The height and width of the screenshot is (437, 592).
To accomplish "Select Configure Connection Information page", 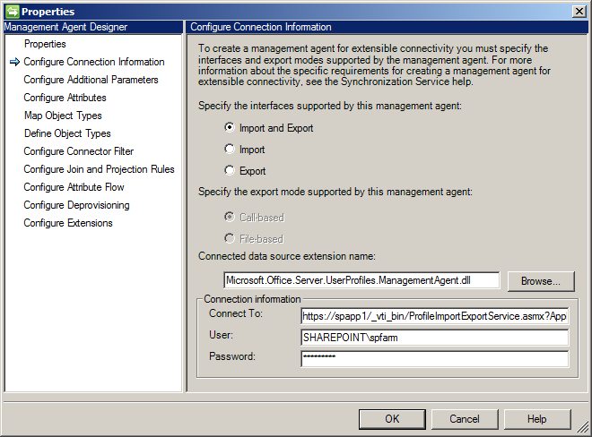I will (x=94, y=62).
